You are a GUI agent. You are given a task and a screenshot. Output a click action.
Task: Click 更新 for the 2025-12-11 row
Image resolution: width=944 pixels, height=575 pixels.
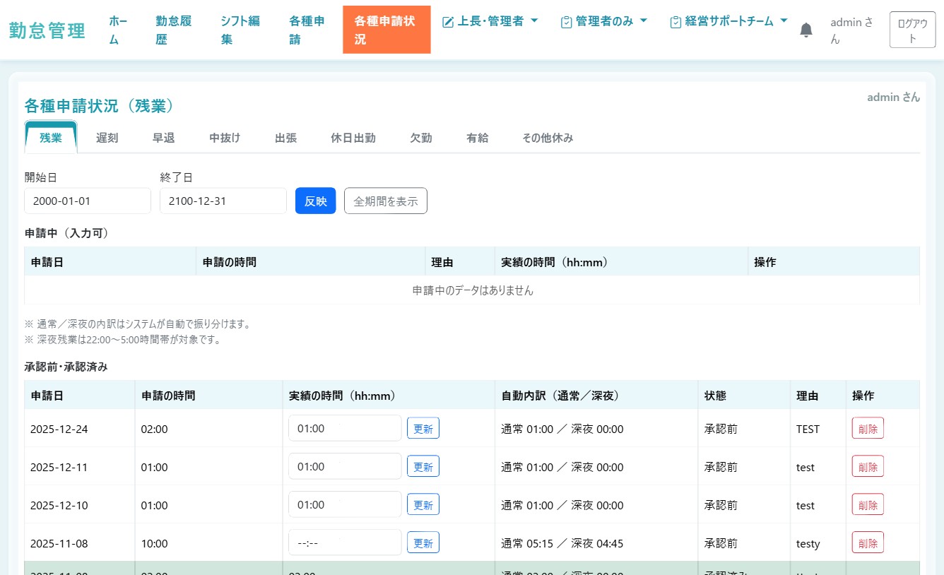tap(423, 466)
